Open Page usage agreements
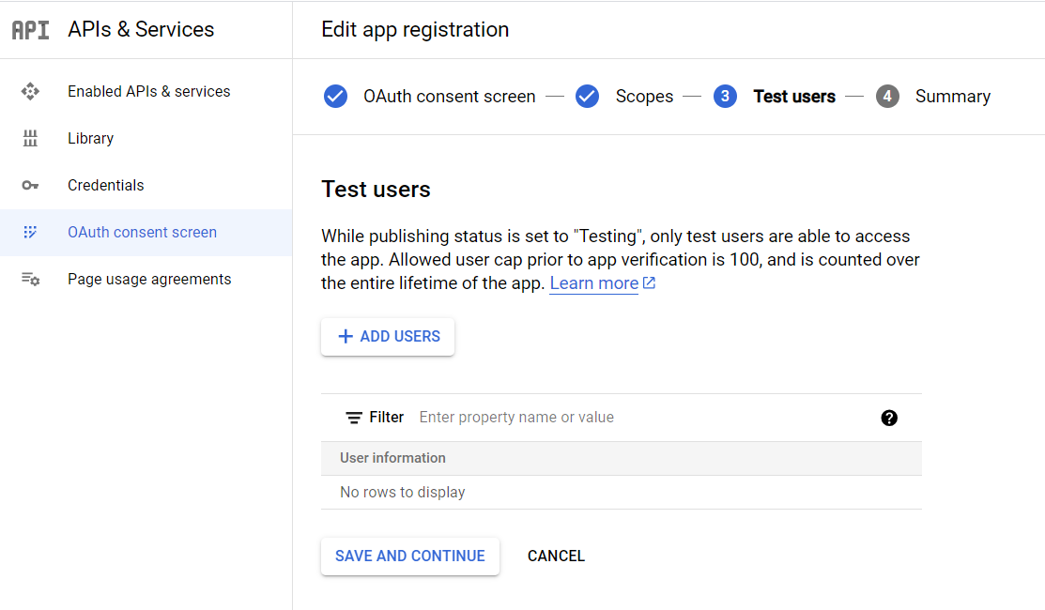Viewport: 1045px width, 610px height. 149,279
